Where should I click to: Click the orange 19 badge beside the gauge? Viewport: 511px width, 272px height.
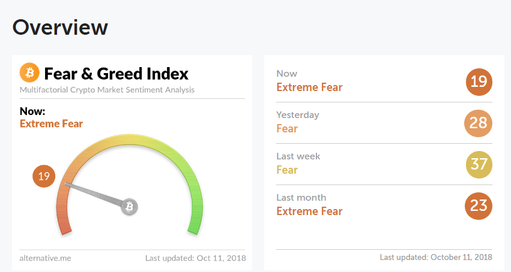[44, 176]
